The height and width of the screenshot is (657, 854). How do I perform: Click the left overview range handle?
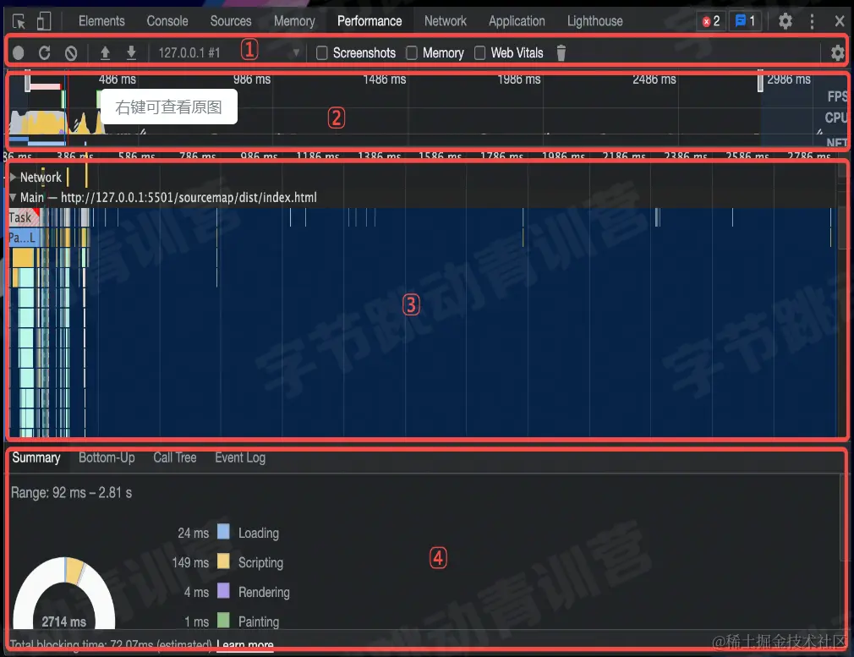tap(27, 82)
